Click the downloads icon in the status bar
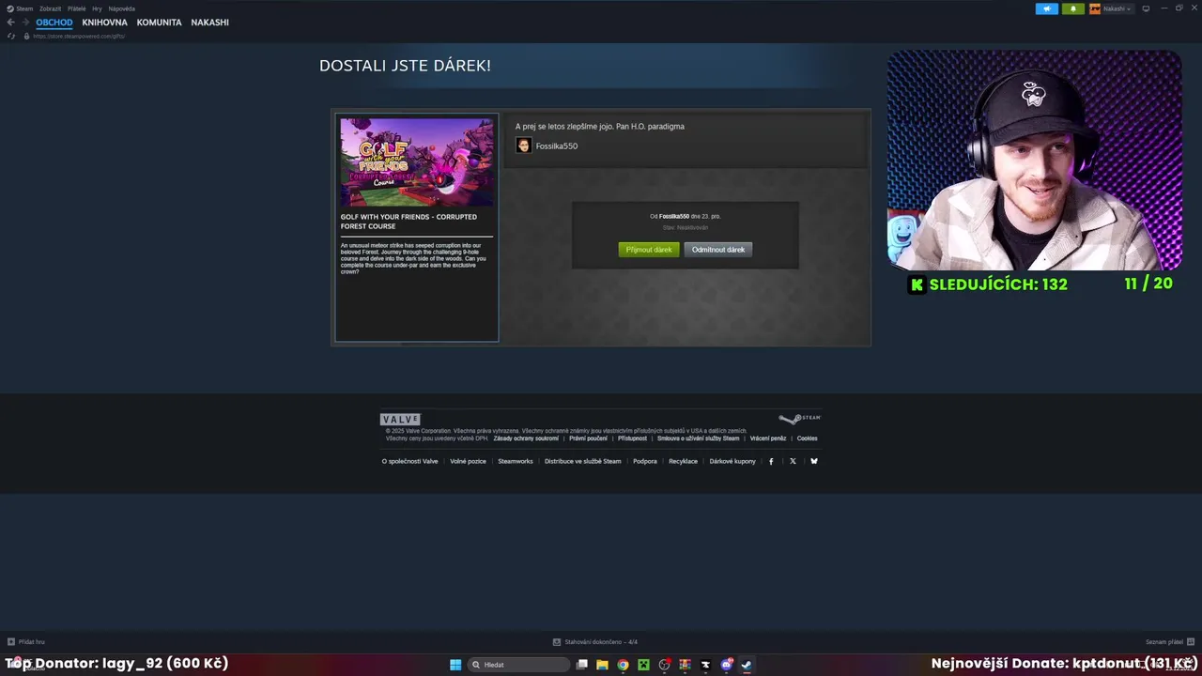Image resolution: width=1202 pixels, height=676 pixels. click(x=557, y=642)
